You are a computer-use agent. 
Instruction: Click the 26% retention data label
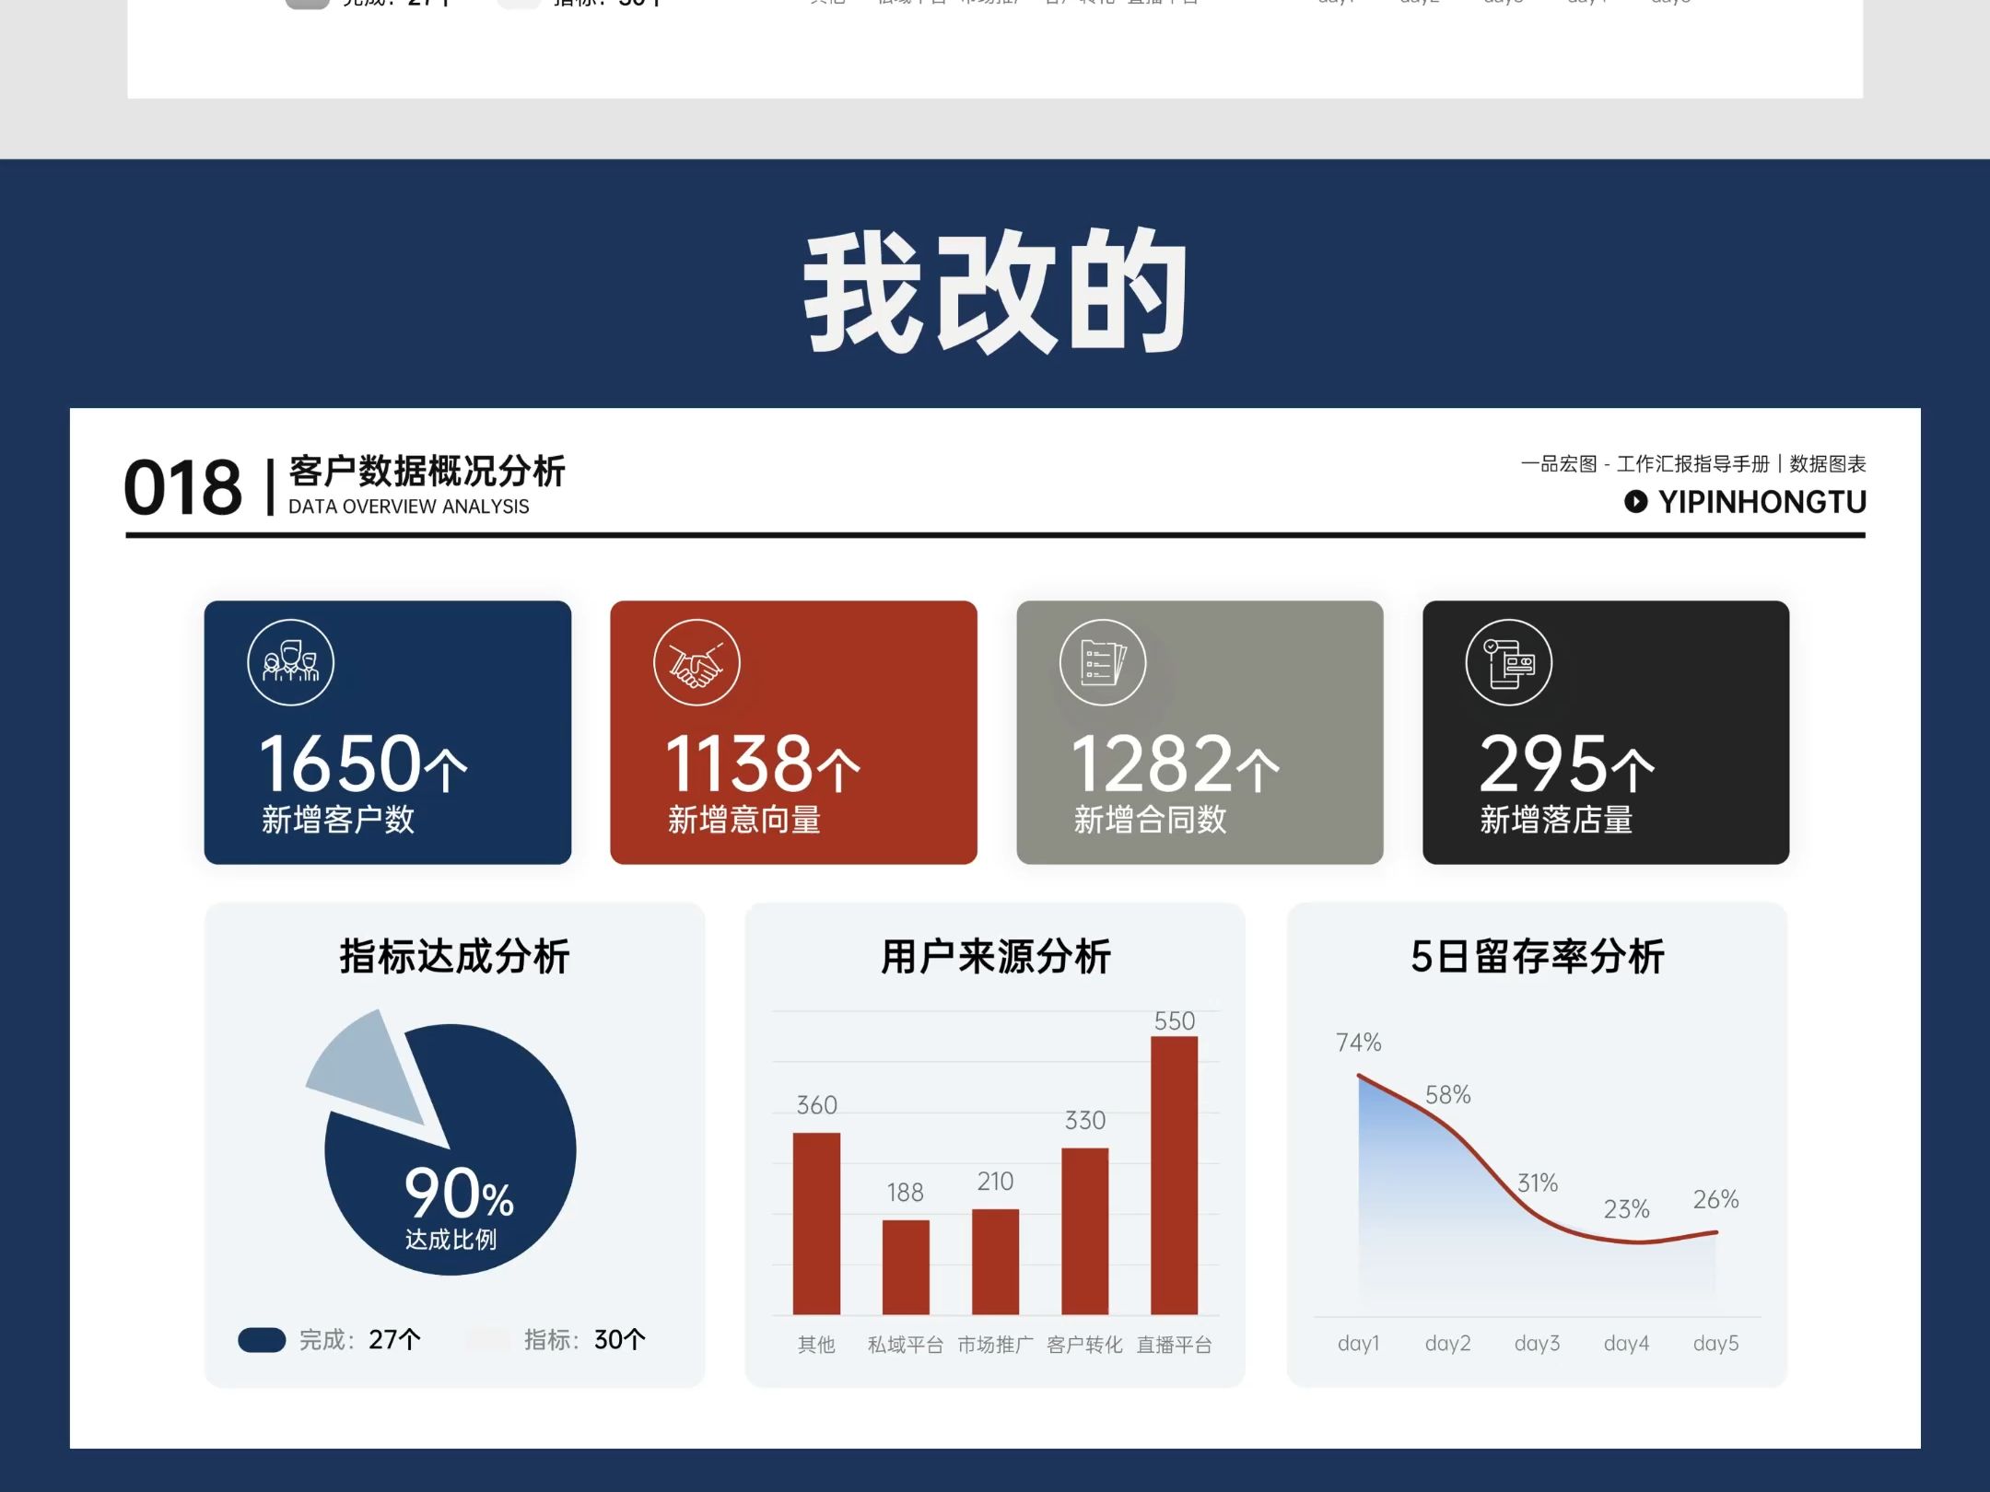1715,1199
